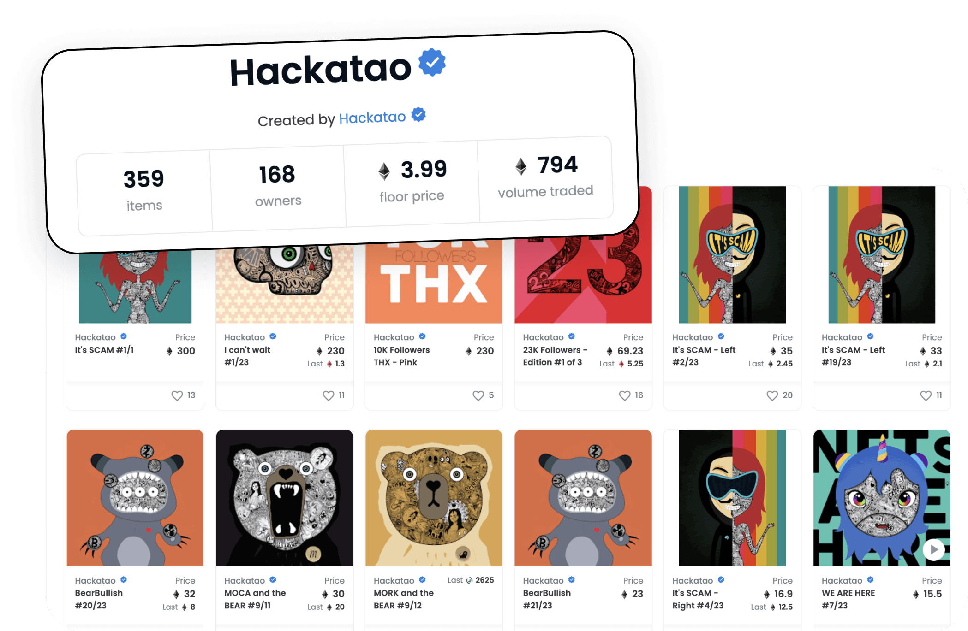
Task: Select It's SCAM - Right #4/23 artwork
Action: coord(733,498)
